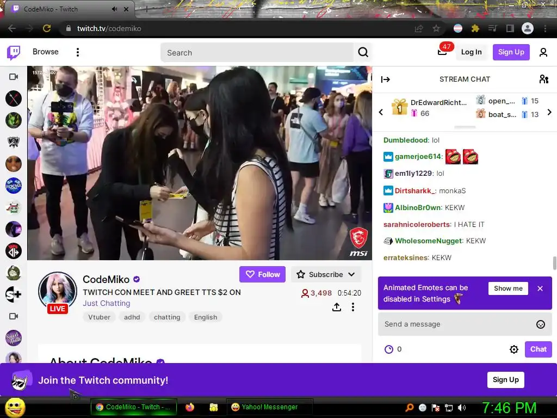
Task: Mute the CodeMiko browser tab audio
Action: [x=114, y=9]
